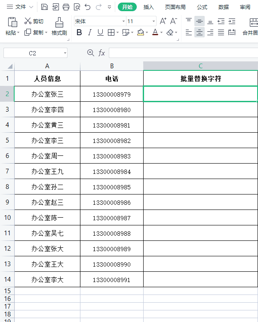Select column A header
Viewport: 258px width, 322px height.
pyautogui.click(x=47, y=66)
